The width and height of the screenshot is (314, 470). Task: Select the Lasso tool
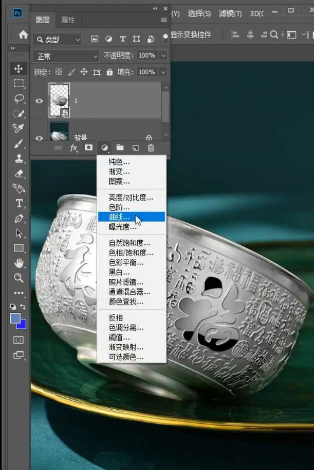pyautogui.click(x=19, y=98)
